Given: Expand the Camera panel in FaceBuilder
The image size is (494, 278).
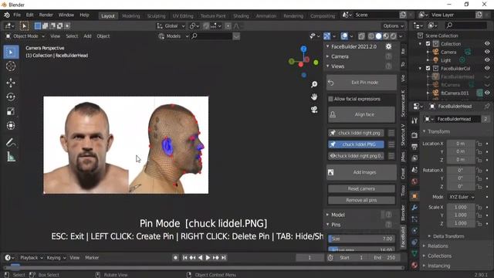Looking at the screenshot, I should (339, 56).
